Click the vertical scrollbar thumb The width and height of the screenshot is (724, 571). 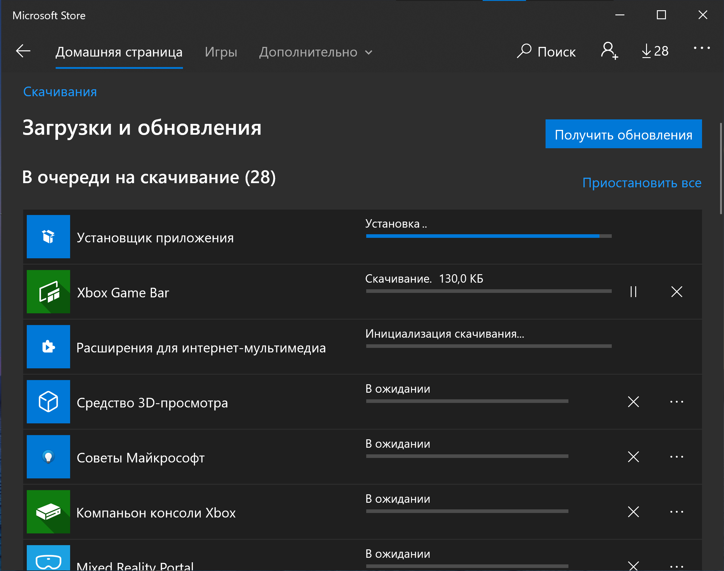[721, 168]
